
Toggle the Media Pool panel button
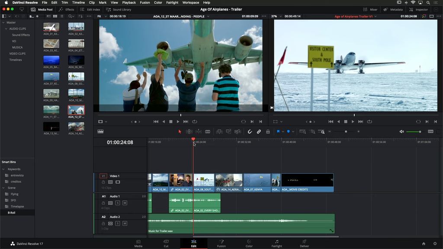[x=42, y=10]
